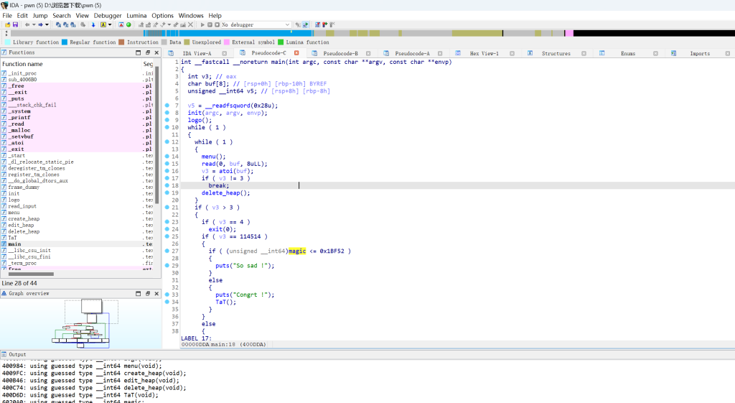Close the Pseudocode-C tab with its red X
735x403 pixels.
[x=296, y=53]
